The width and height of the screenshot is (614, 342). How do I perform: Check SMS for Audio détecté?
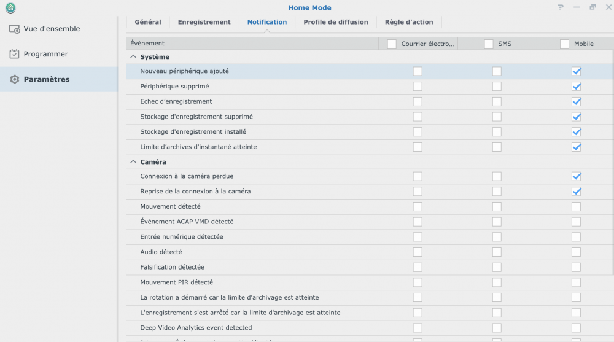pyautogui.click(x=497, y=252)
